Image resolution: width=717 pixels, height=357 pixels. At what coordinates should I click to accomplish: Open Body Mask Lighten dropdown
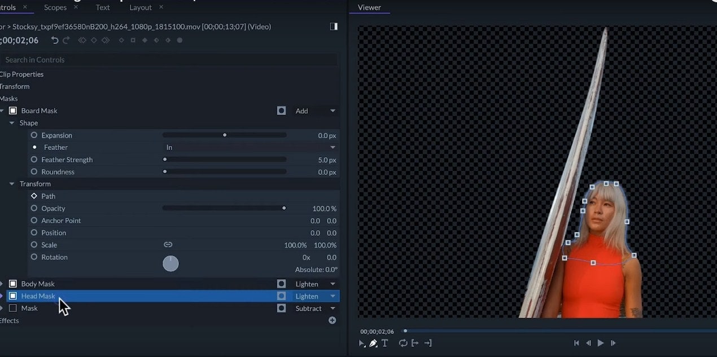315,284
